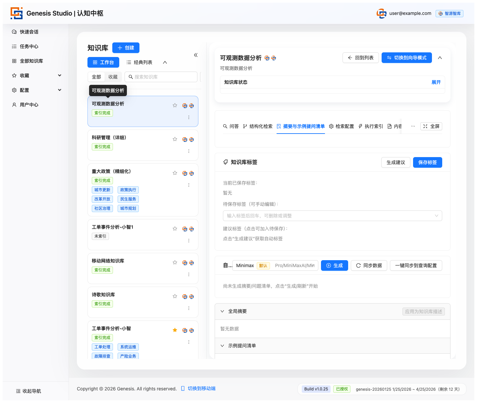Click the 保存标签 button
This screenshot has width=477, height=403.
(427, 162)
